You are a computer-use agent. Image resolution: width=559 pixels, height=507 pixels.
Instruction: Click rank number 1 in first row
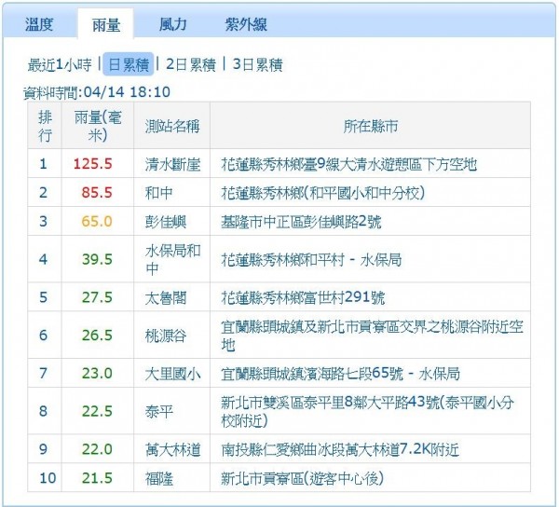(x=43, y=164)
